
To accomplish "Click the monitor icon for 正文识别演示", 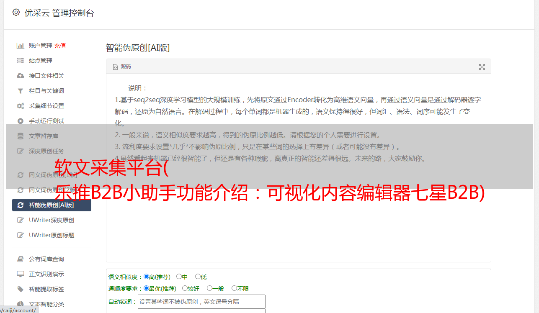I will [20, 274].
